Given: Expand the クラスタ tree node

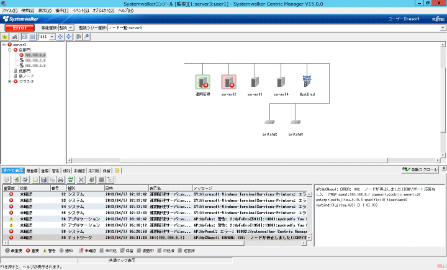Looking at the screenshot, I should click(x=10, y=81).
